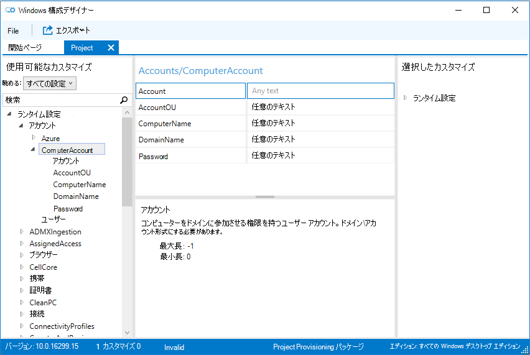Click the Account value text field
The height and width of the screenshot is (355, 530).
pyautogui.click(x=320, y=91)
